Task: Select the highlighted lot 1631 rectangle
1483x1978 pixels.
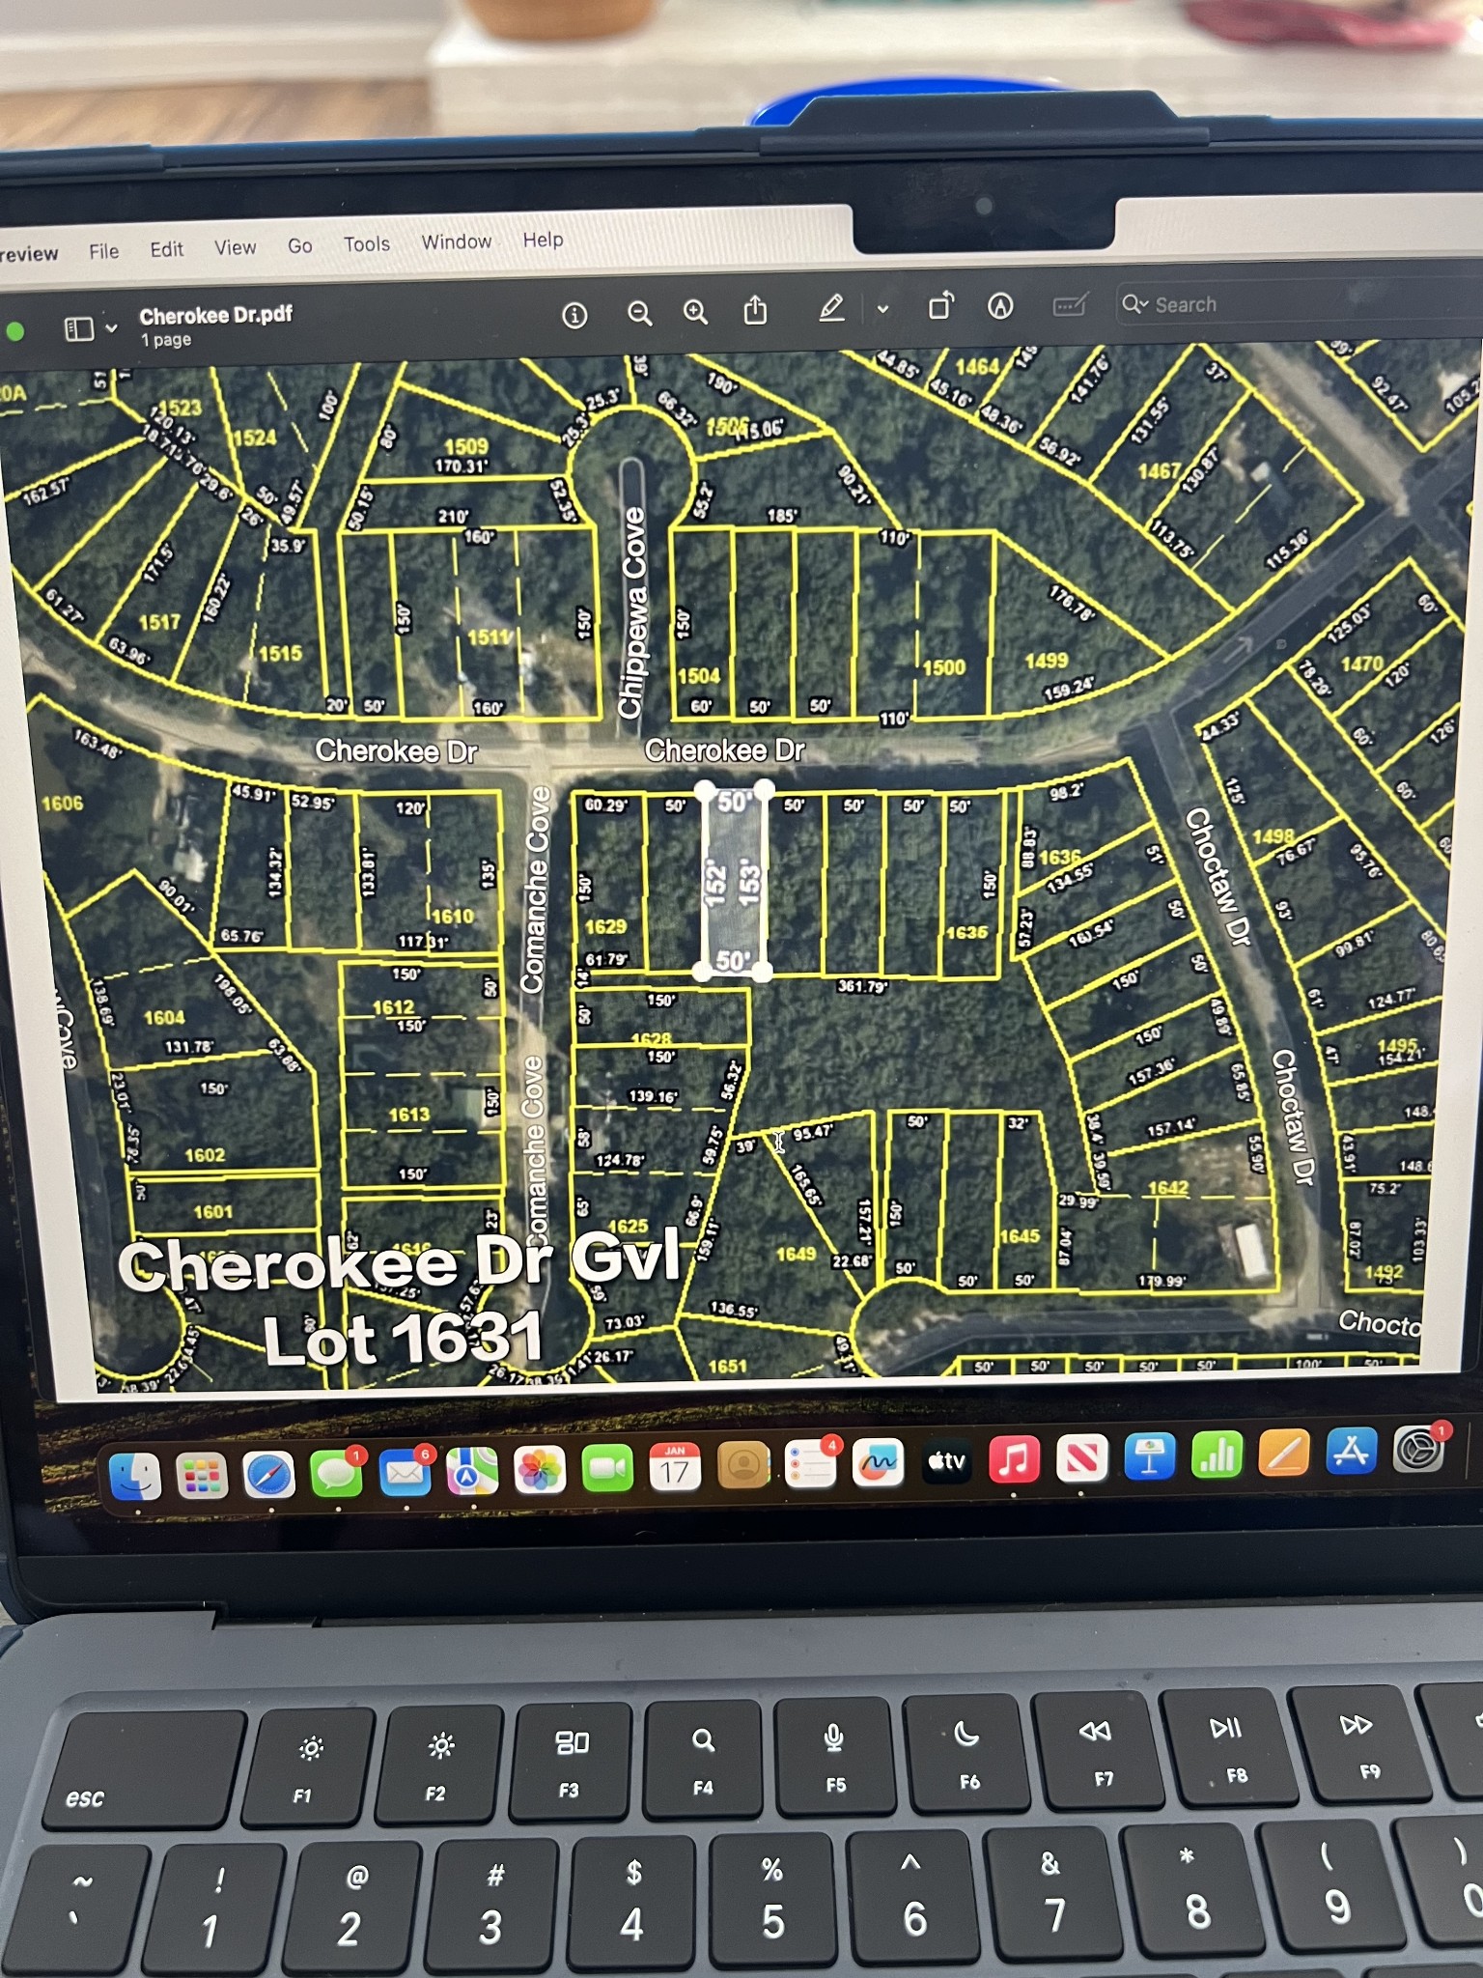Action: (x=734, y=882)
